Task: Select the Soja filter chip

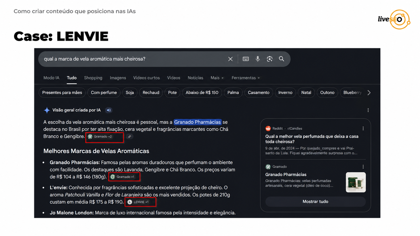Action: coord(130,93)
